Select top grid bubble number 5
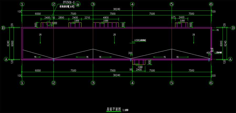The width and height of the screenshot is (236, 113). [171, 4]
